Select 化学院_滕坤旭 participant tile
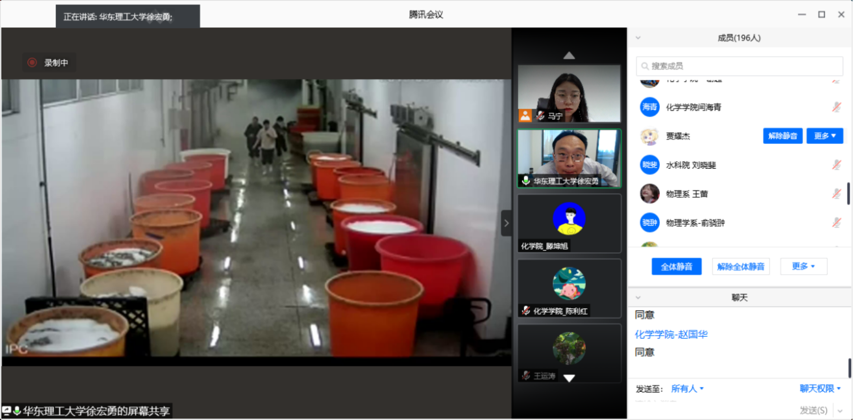 569,223
